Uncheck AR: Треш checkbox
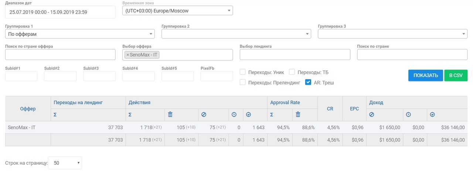This screenshot has height=172, width=473. (x=308, y=83)
